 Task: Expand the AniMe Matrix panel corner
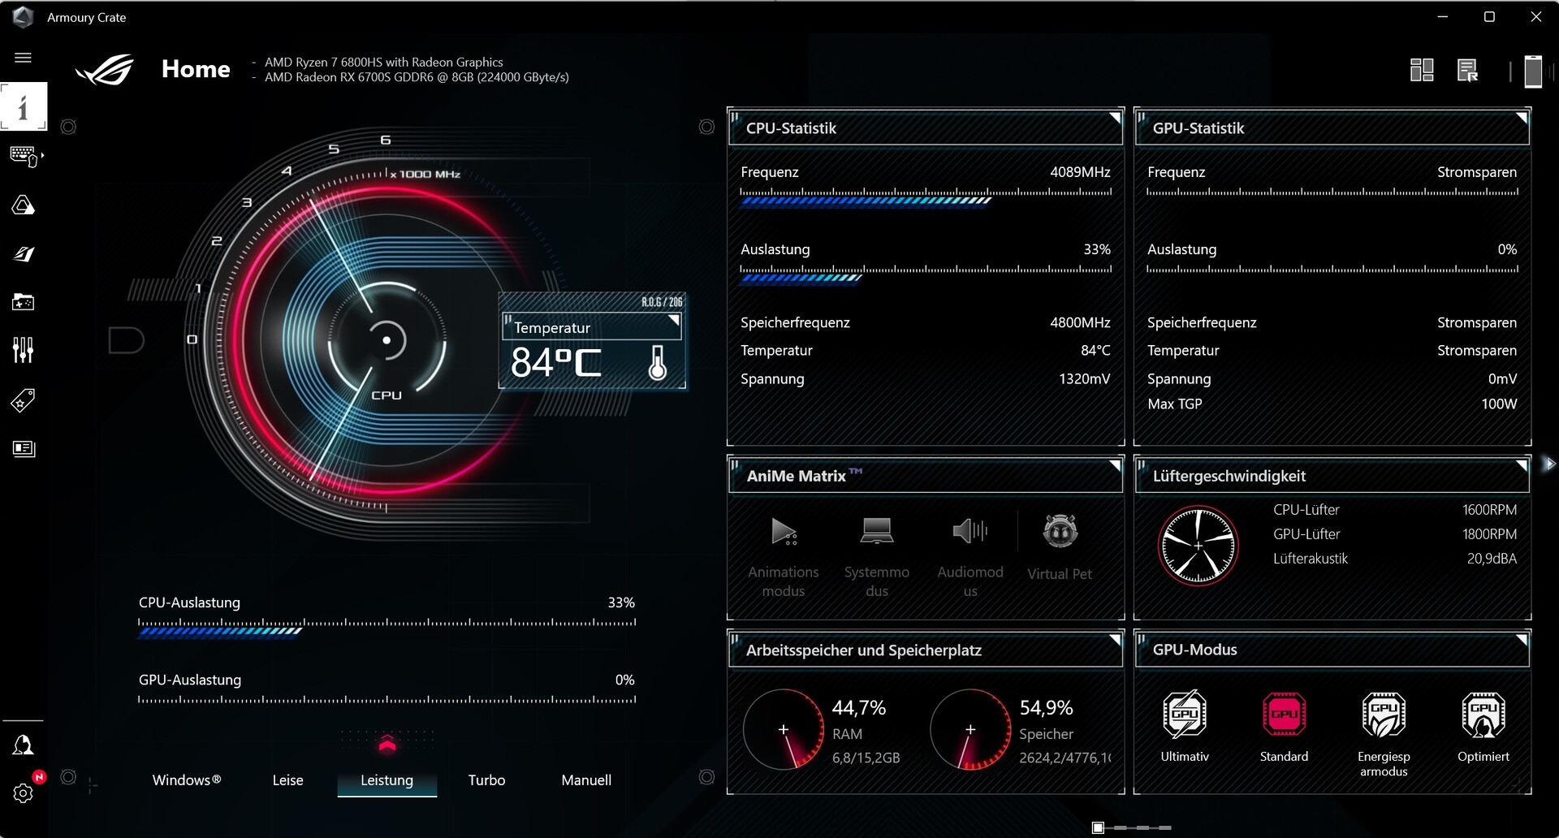[1115, 466]
